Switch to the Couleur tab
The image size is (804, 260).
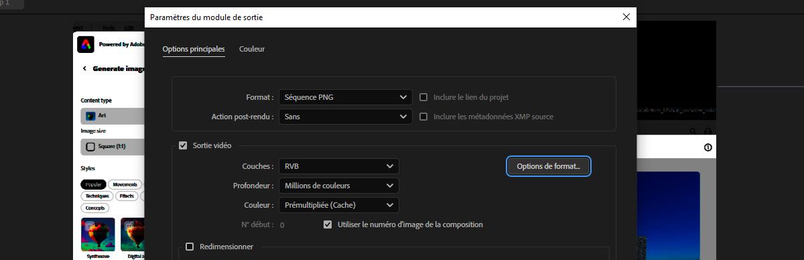tap(252, 49)
